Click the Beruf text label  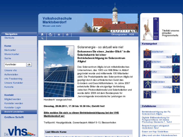click(x=169, y=57)
